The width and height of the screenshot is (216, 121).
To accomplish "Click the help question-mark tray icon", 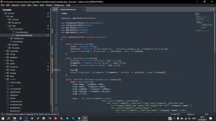I will tap(170, 118).
